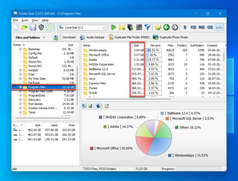Open the View menu
Screen dimensions: 238x181
point(35,20)
